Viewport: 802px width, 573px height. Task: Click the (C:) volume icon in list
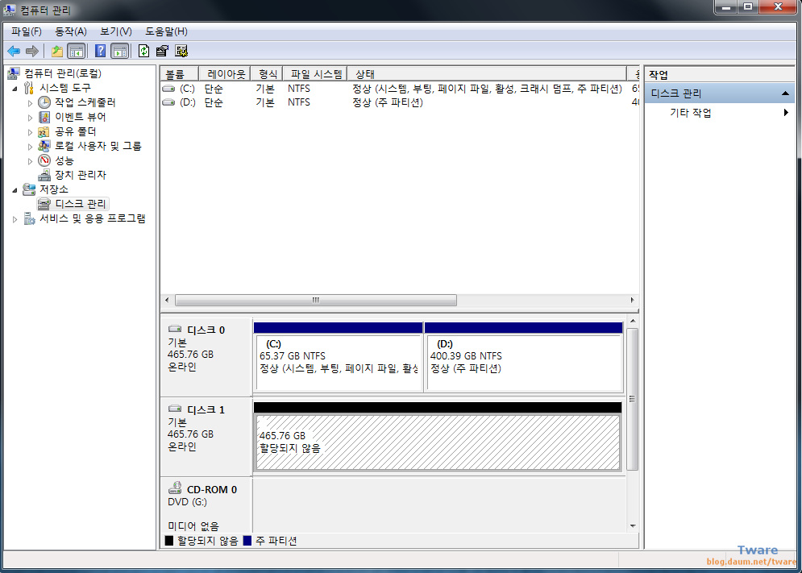pos(168,89)
